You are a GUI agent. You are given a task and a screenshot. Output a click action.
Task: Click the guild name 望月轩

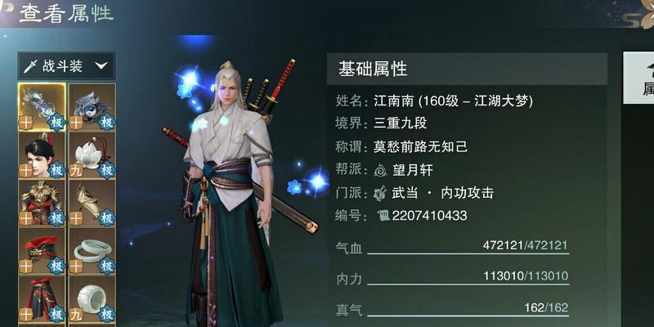point(413,170)
